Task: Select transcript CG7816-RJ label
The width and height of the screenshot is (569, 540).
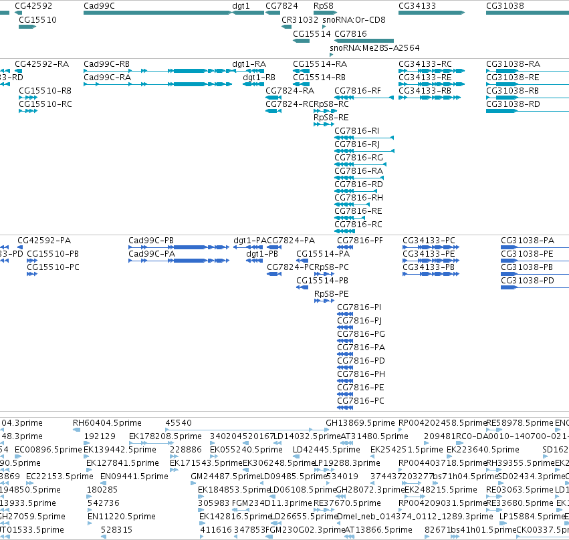Action: 357,144
